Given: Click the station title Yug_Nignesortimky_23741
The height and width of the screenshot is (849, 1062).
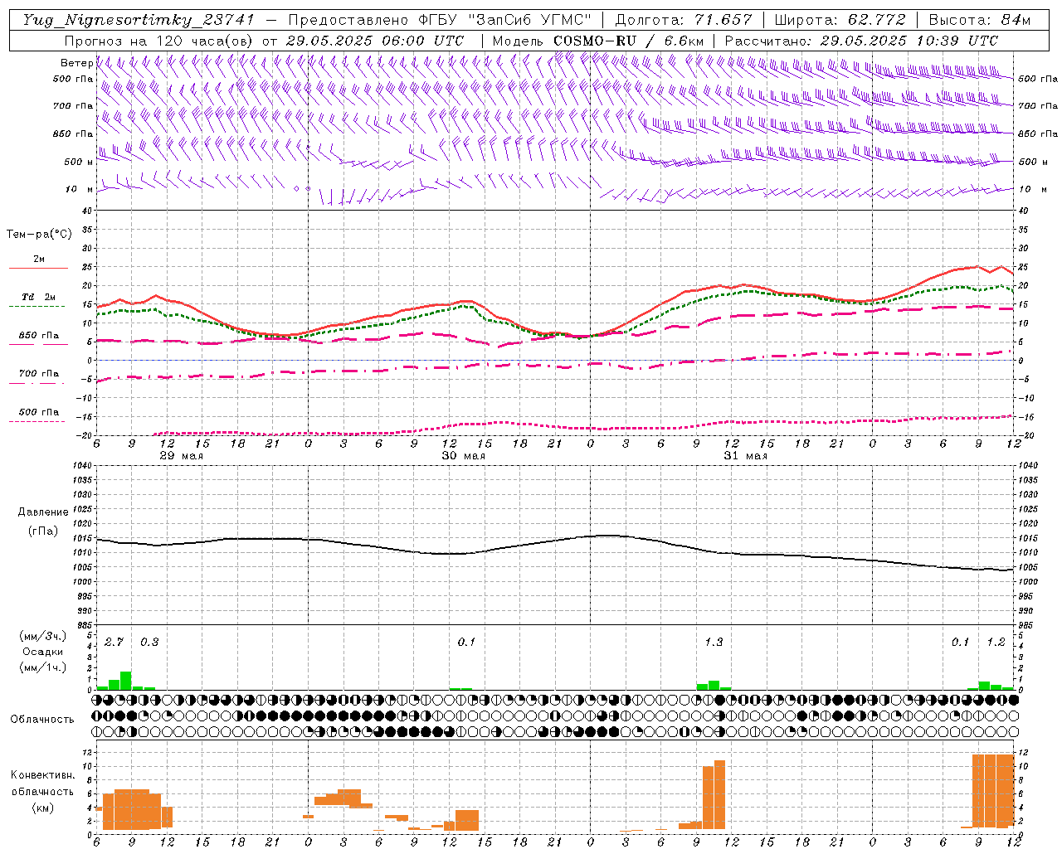Looking at the screenshot, I should (138, 20).
